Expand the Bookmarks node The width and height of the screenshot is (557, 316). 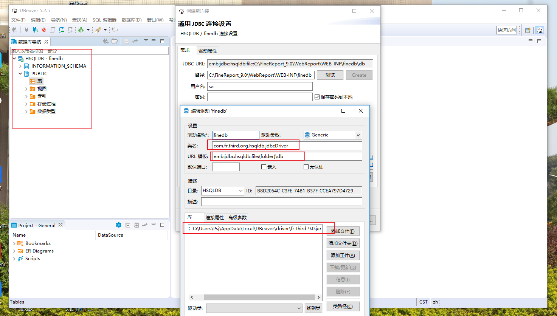pyautogui.click(x=14, y=243)
